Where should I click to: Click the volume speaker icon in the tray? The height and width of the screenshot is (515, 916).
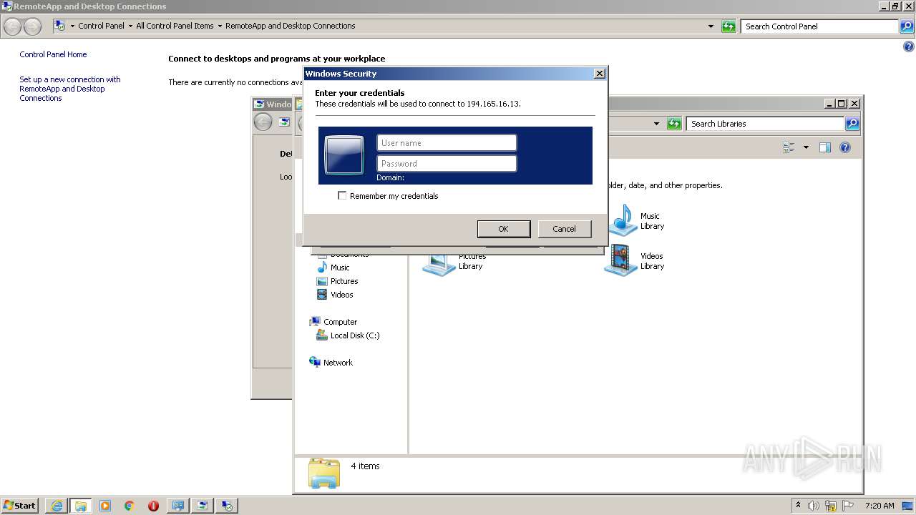point(814,506)
